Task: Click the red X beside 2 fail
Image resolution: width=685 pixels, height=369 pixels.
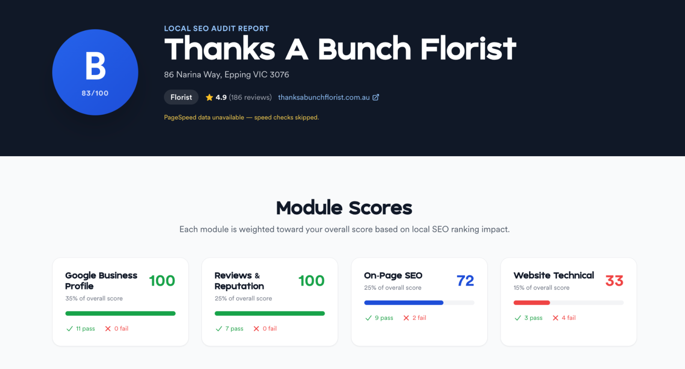Action: pos(406,318)
